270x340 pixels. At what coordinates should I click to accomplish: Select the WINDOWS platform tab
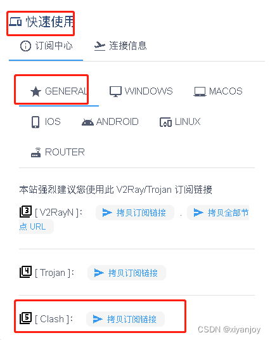coord(141,91)
